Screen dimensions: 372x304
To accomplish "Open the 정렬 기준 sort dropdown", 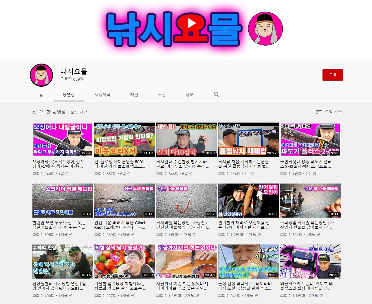I will [329, 112].
